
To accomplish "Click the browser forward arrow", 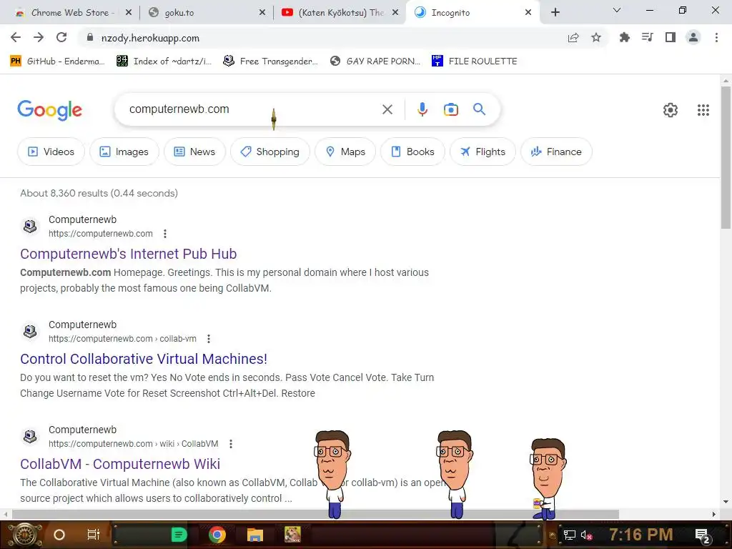I will [39, 37].
